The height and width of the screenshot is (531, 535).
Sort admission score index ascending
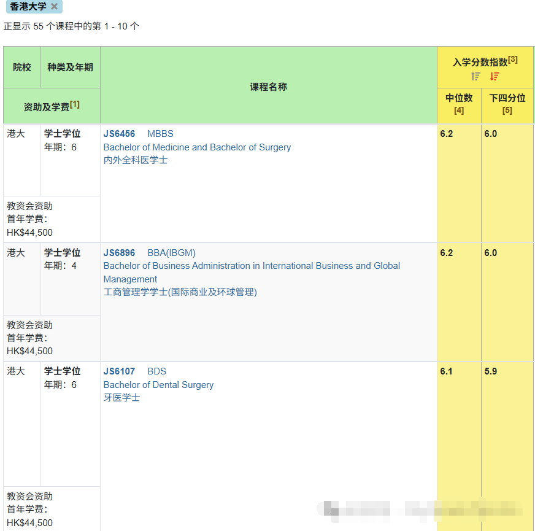[x=475, y=77]
